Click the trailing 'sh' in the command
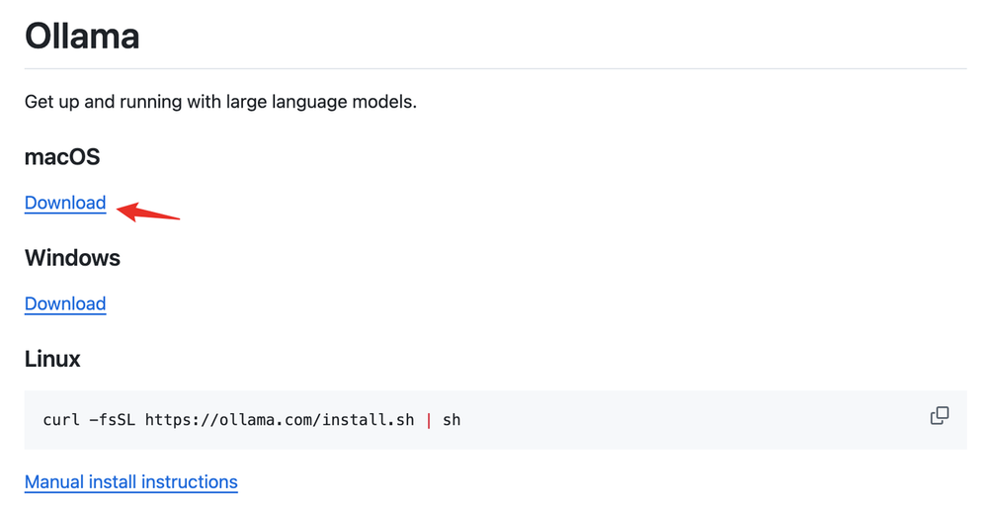The height and width of the screenshot is (512, 988). [x=452, y=420]
